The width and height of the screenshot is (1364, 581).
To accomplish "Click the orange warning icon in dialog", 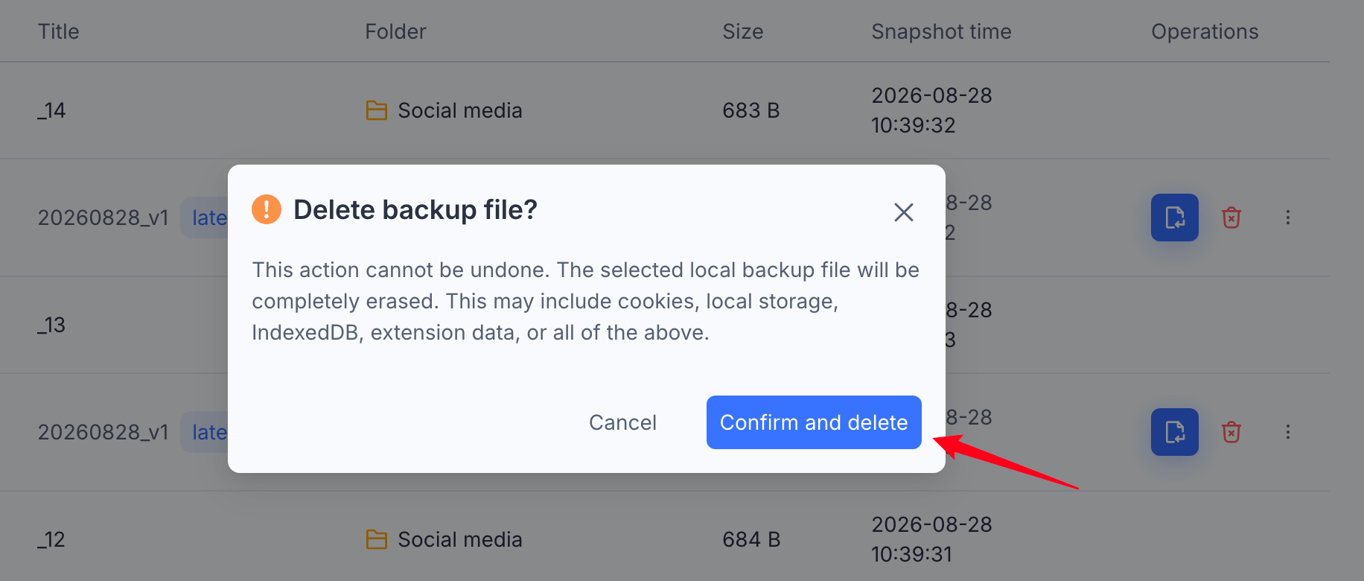I will pyautogui.click(x=267, y=209).
